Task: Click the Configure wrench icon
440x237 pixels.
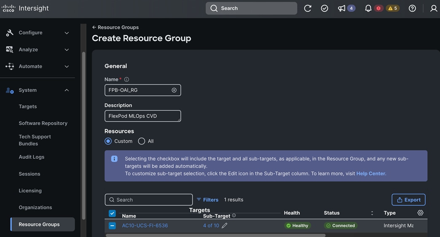Action: point(10,33)
